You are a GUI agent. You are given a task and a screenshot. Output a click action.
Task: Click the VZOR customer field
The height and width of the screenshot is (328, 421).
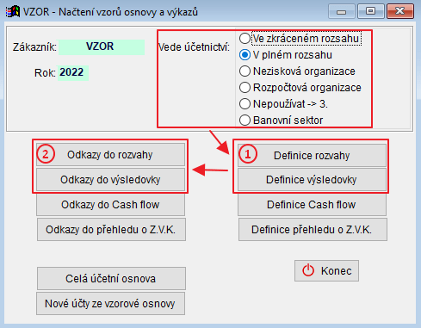click(x=102, y=47)
